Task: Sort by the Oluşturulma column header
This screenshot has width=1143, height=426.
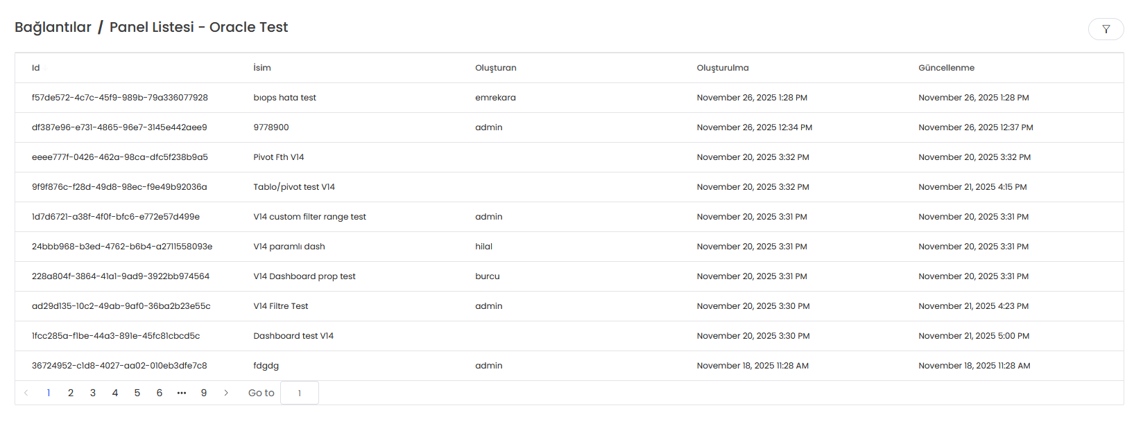Action: (x=723, y=67)
